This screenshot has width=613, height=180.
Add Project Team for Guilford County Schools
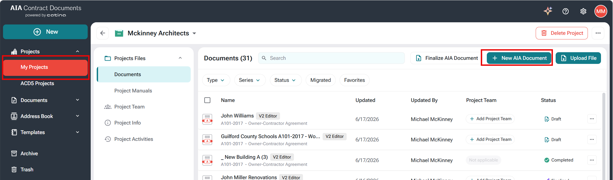coord(490,139)
